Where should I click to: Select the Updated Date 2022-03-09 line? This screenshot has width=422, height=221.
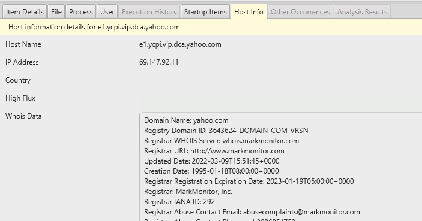tap(212, 161)
